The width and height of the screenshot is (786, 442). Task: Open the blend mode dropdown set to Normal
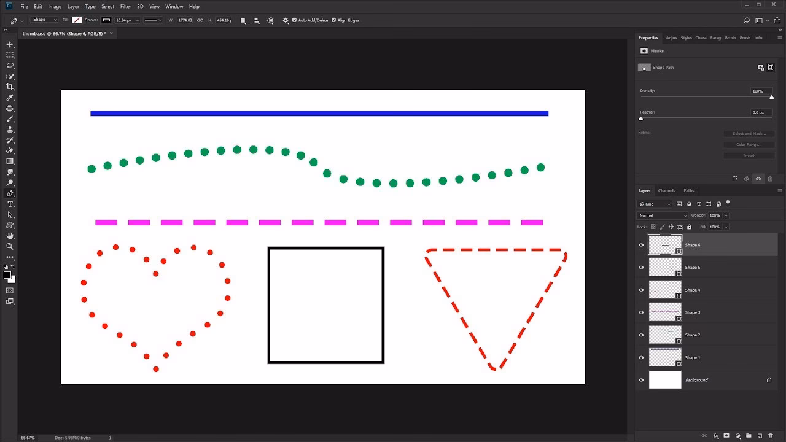coord(662,215)
